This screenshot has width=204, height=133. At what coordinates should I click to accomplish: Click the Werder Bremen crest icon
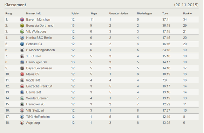22,98
